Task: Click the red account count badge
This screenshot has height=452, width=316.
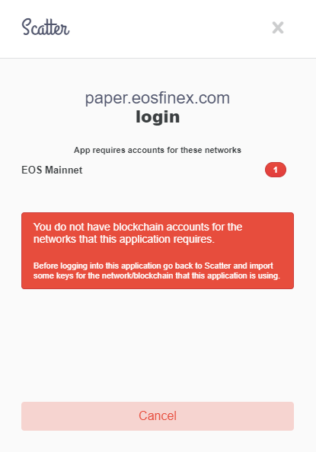Action: coord(276,170)
